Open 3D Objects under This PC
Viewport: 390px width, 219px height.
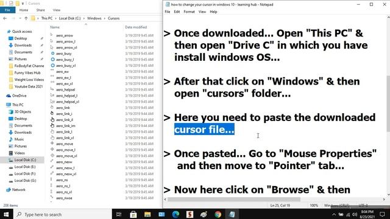[20, 112]
